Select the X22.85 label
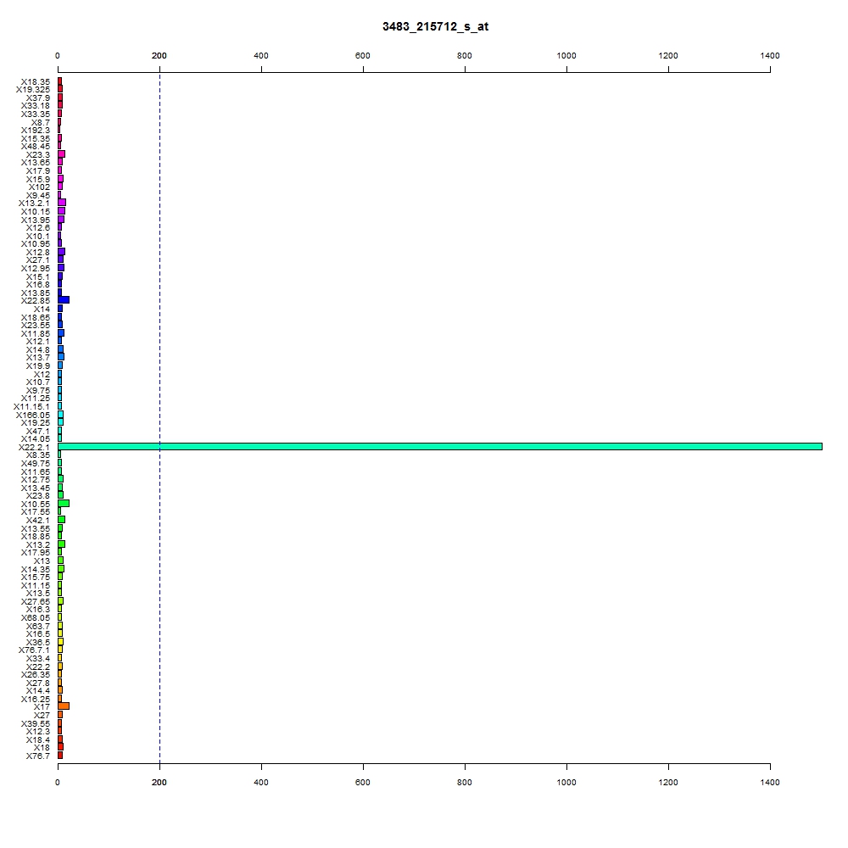This screenshot has height=848, width=848. tap(35, 301)
